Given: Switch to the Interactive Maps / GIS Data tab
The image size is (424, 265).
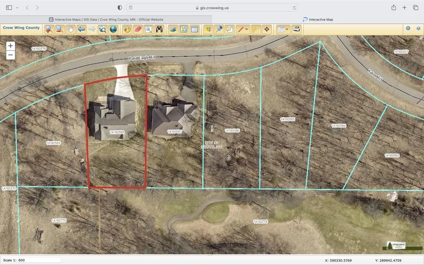Looking at the screenshot, I should 106,20.
